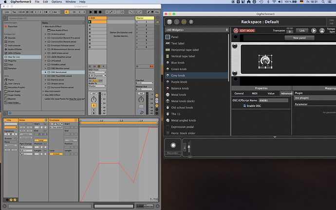Image resolution: width=336 pixels, height=210 pixels.
Task: Toggle the clip Loop button in Notes
Action: [x=41, y=140]
